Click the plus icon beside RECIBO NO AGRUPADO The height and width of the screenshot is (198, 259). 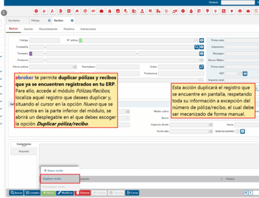242,131
